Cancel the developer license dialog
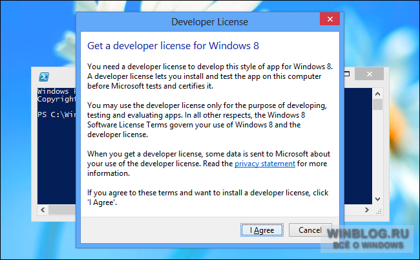 tap(310, 230)
